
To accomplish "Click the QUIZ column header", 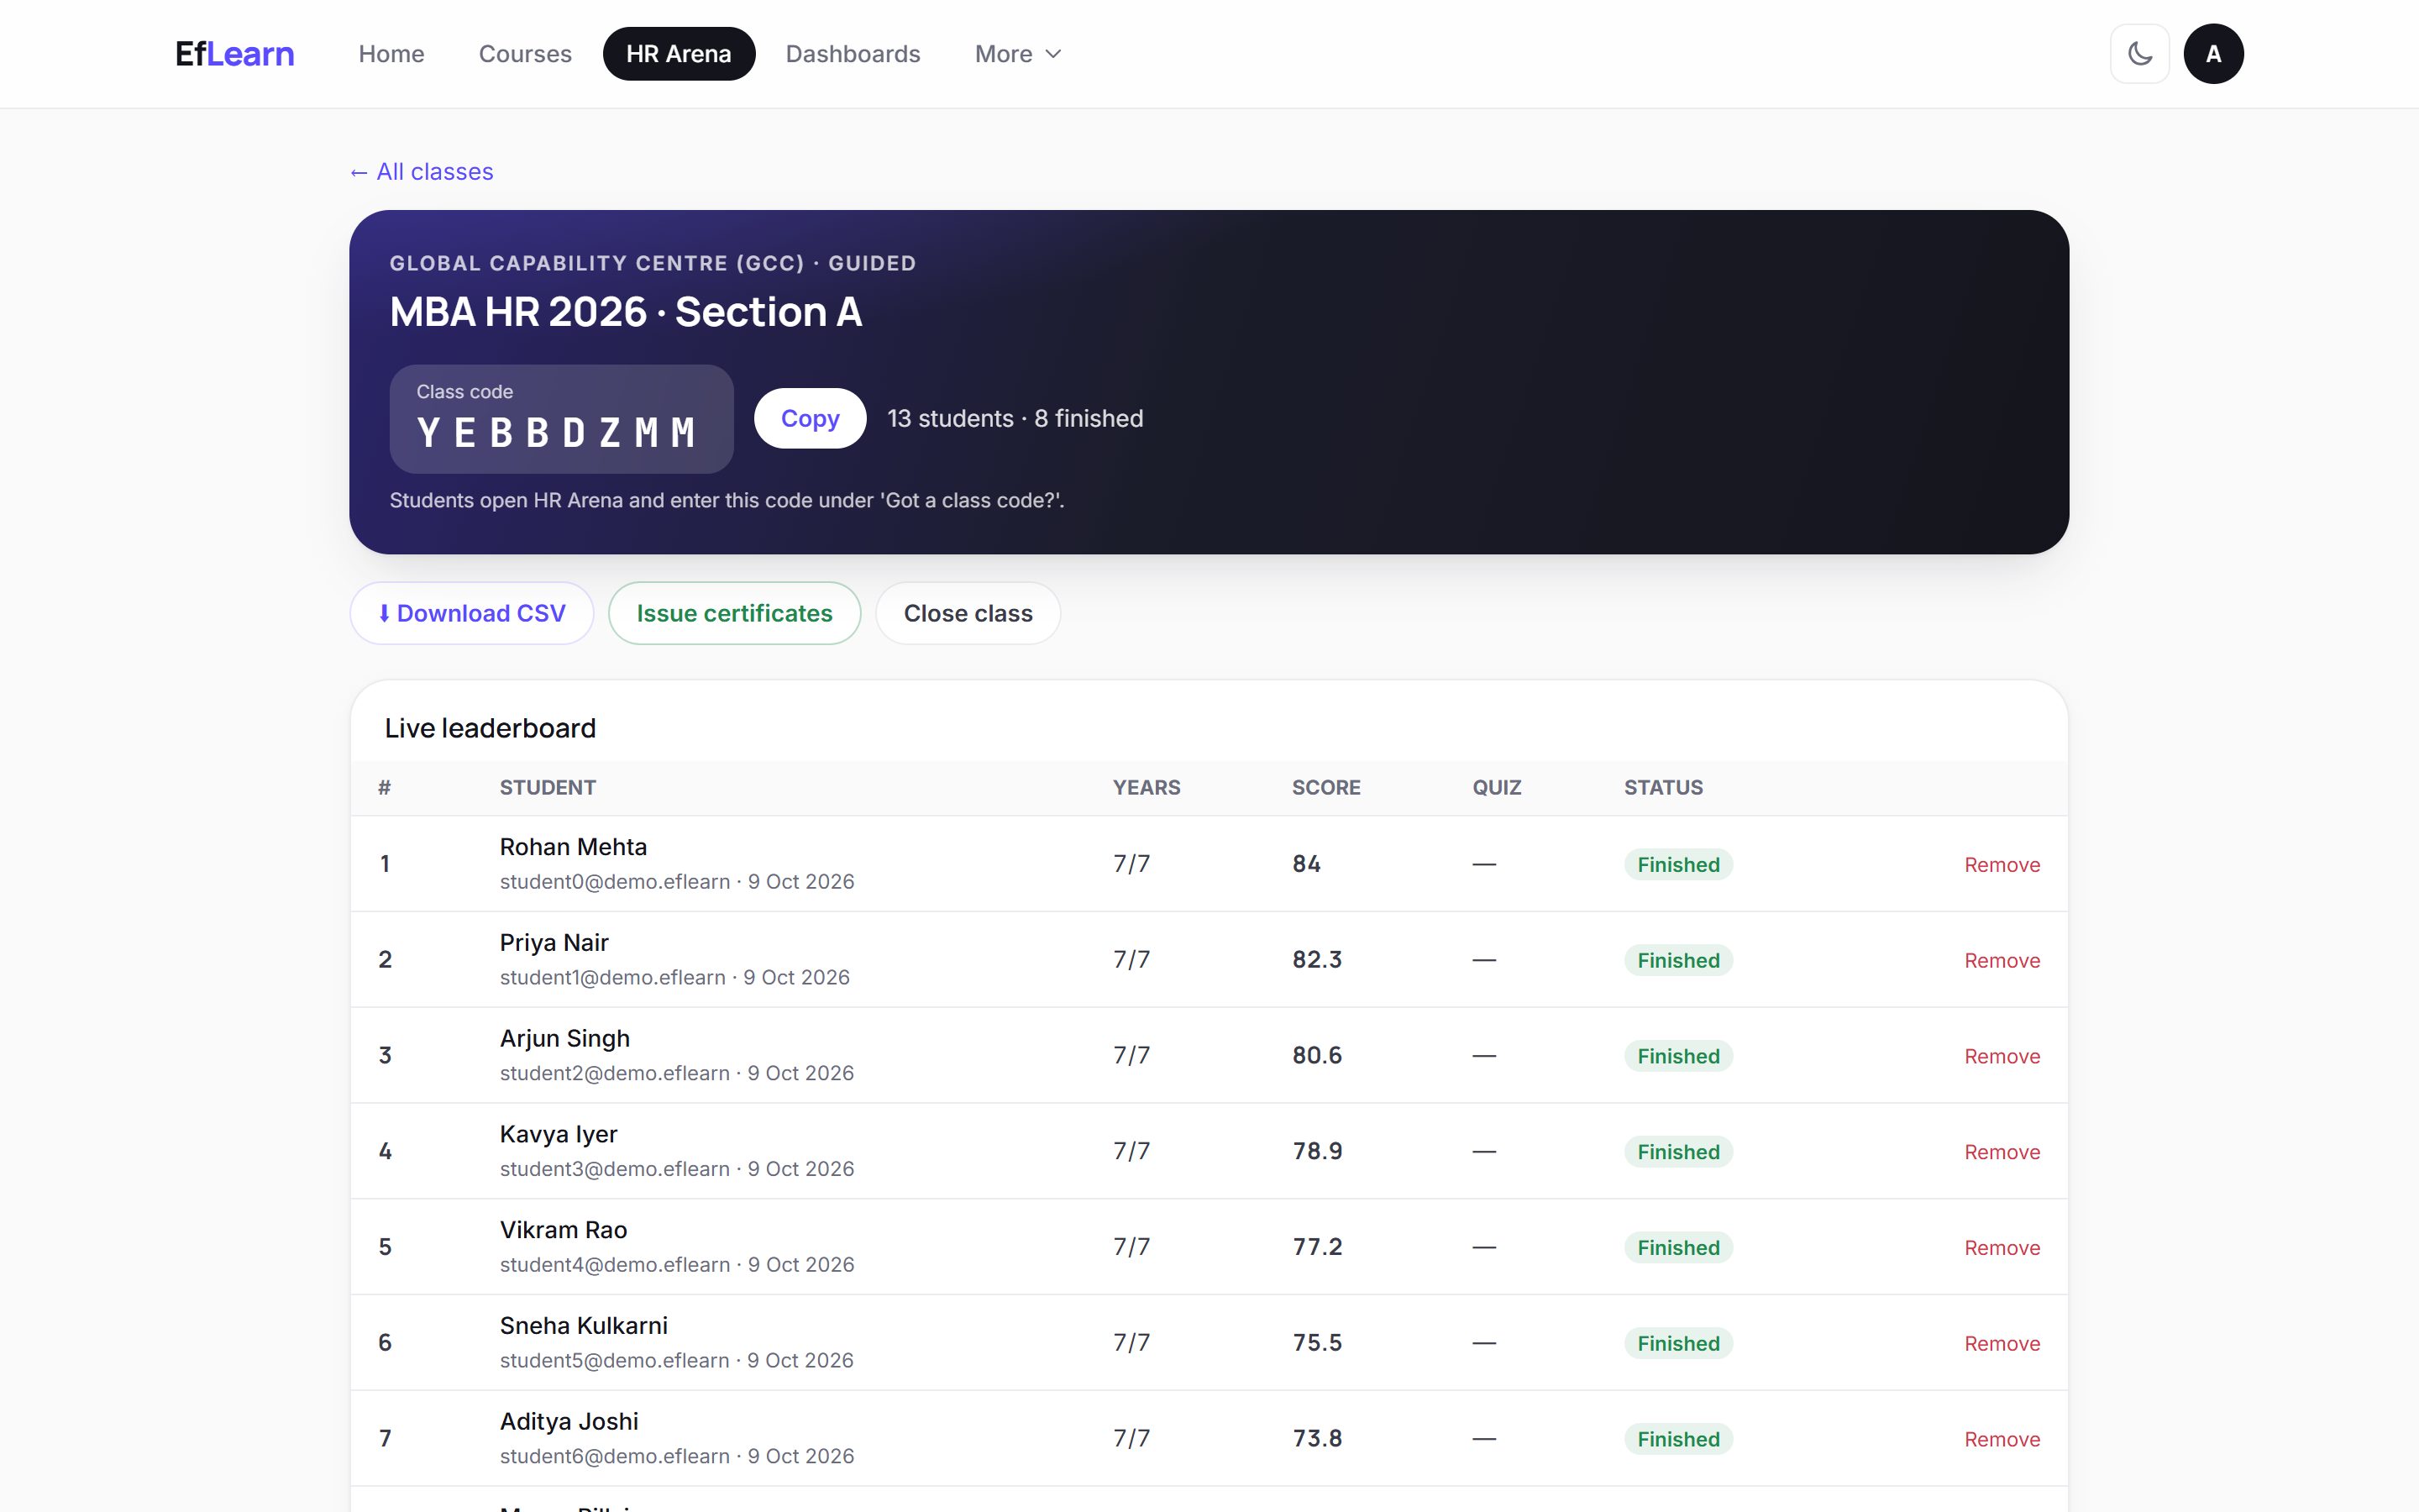I will pos(1497,787).
